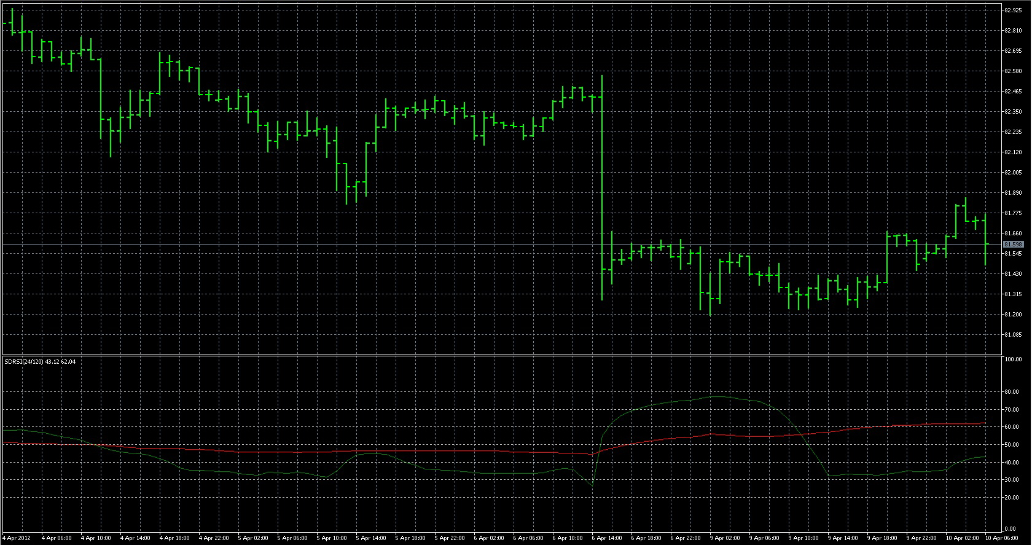Image resolution: width=1032 pixels, height=545 pixels.
Task: Click the 4 Apr 10:00 time label
Action: click(96, 538)
